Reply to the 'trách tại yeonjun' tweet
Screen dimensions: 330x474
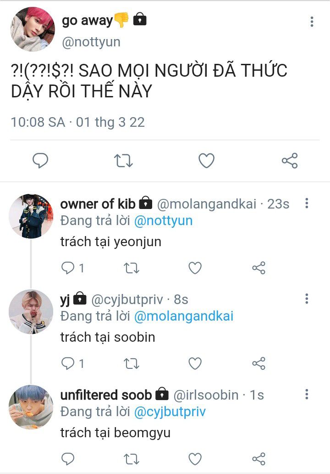point(68,268)
